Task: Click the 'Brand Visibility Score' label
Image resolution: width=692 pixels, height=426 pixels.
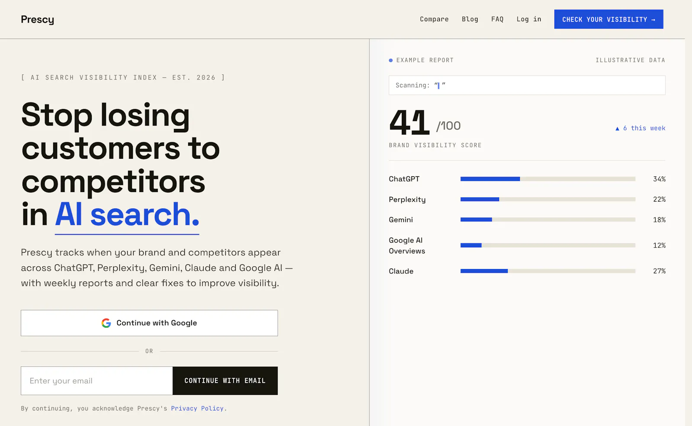Action: tap(435, 145)
